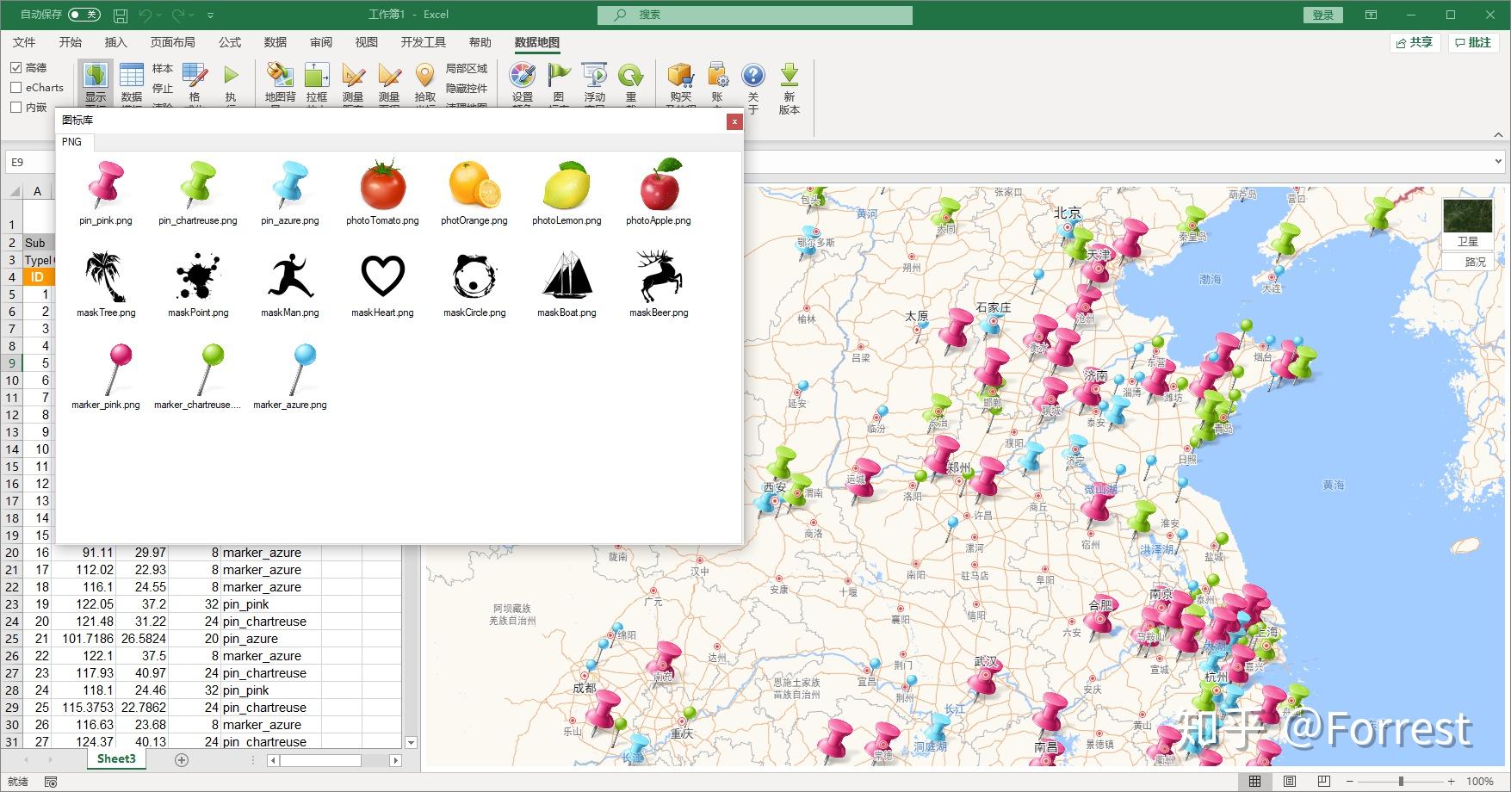Uncheck the 高德 map checkbox
This screenshot has height=792, width=1511.
coord(17,67)
